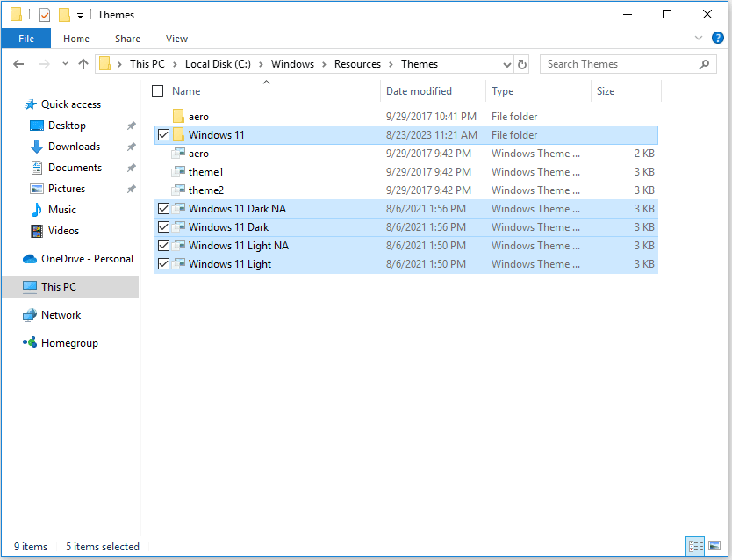732x560 pixels.
Task: Click the New Folder icon in title bar
Action: [64, 15]
